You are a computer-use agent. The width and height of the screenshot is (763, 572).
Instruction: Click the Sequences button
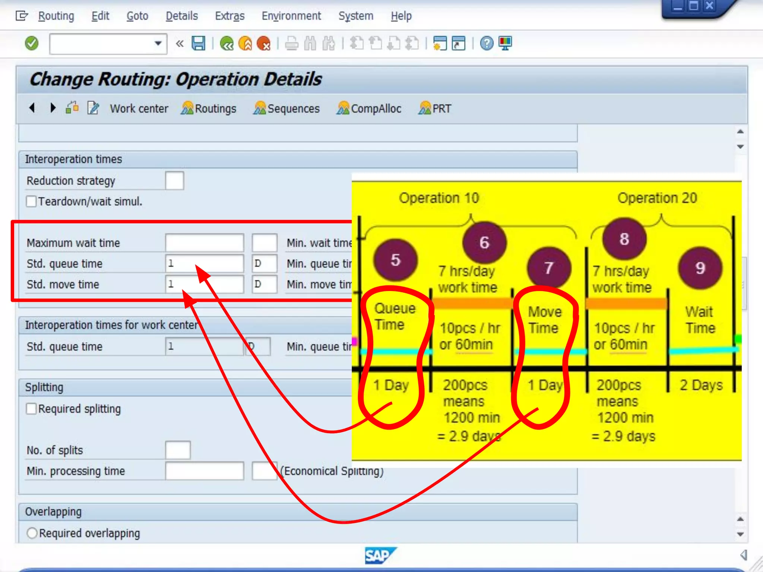click(x=286, y=108)
